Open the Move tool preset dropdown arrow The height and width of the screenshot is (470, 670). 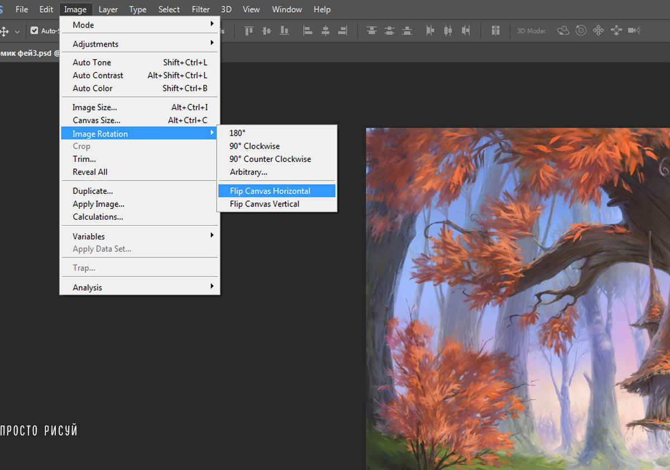[x=17, y=31]
